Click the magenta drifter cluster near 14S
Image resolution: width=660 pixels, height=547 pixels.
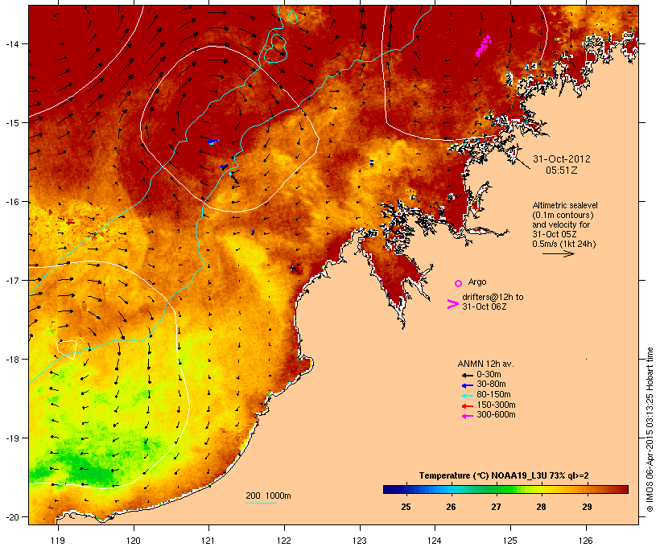(483, 45)
